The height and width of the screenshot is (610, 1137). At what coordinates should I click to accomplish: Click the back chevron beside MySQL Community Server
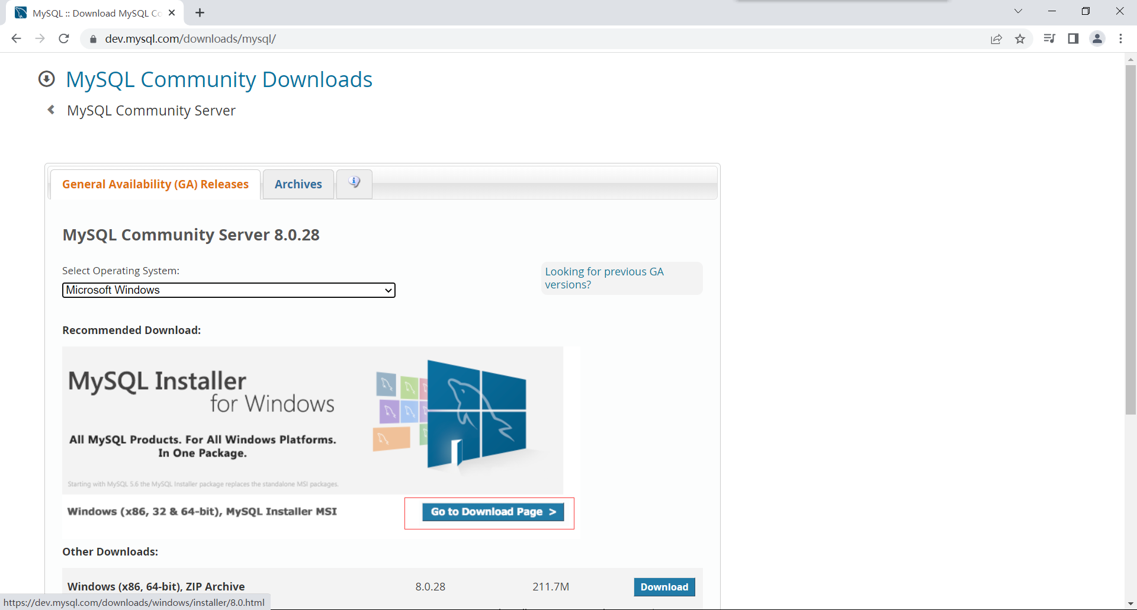point(52,110)
